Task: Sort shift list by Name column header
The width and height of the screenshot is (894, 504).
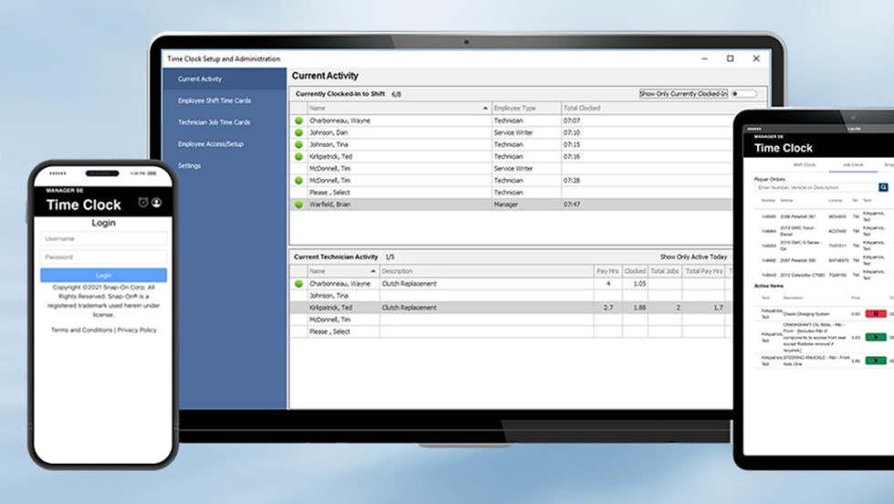Action: point(399,108)
